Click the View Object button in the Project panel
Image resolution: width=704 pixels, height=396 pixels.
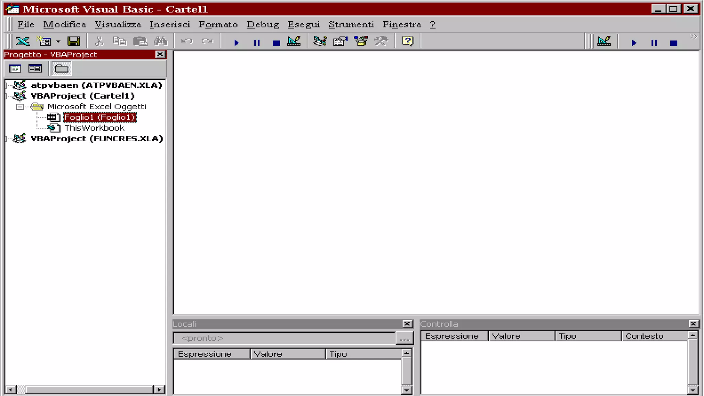pos(35,69)
